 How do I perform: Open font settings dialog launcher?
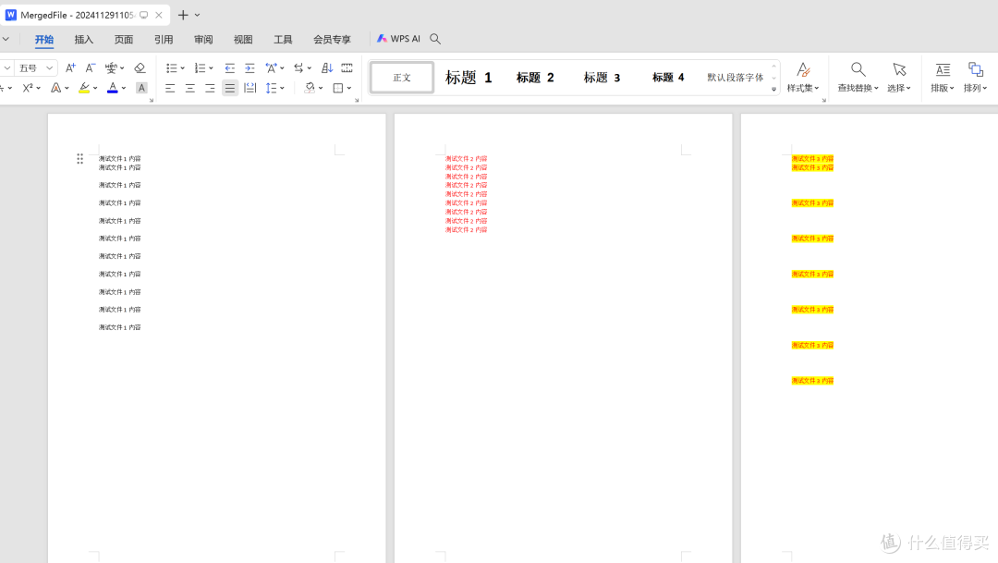151,100
